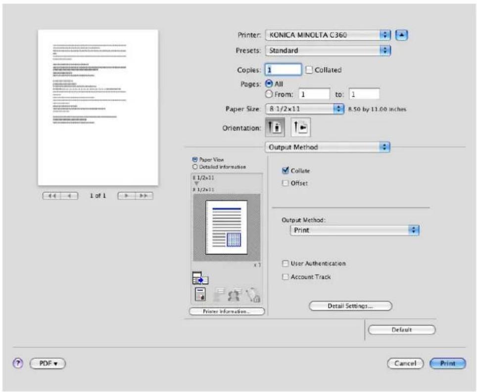
Task: Select the All pages radio button
Action: coord(269,84)
